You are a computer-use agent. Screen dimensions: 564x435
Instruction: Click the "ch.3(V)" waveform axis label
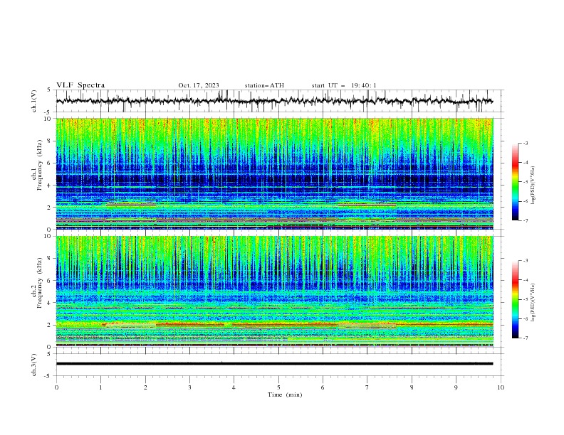pos(34,365)
